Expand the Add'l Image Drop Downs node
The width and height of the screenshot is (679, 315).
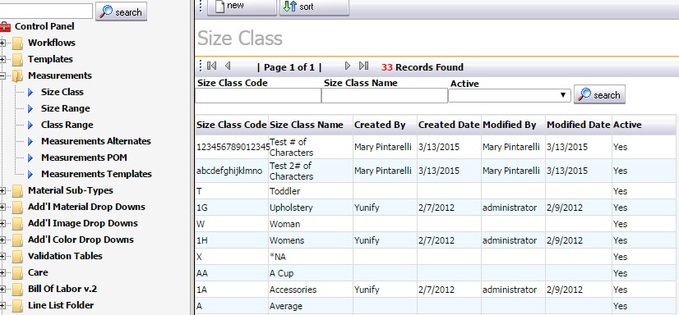tap(2, 224)
